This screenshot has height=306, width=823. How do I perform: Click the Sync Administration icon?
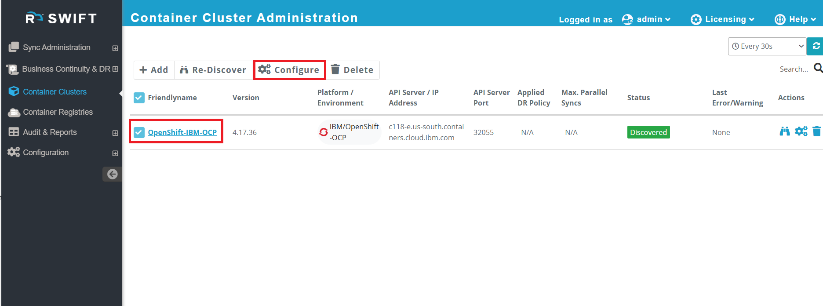[14, 47]
